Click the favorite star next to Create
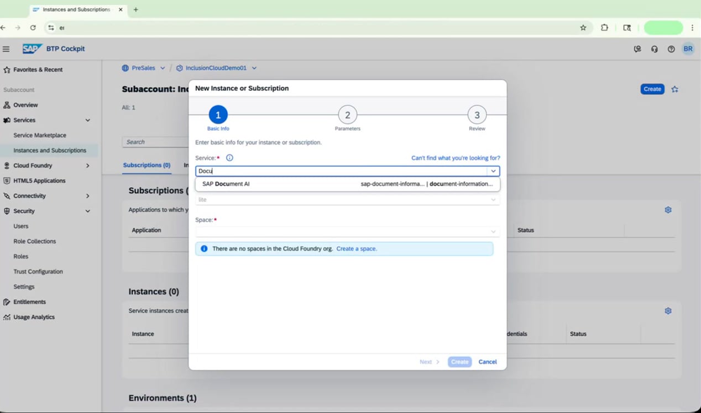This screenshot has height=413, width=701. tap(675, 89)
